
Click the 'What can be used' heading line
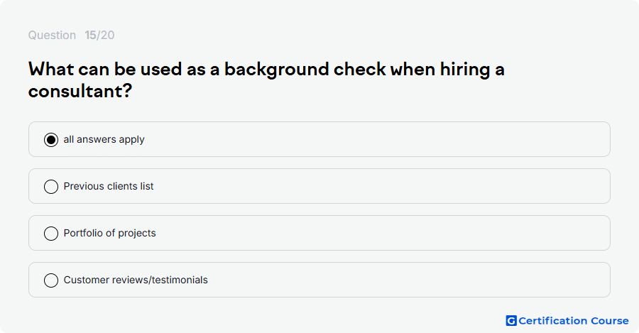point(266,70)
